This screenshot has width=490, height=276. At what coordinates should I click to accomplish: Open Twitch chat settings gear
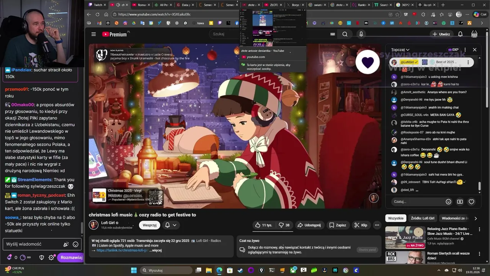click(x=51, y=258)
